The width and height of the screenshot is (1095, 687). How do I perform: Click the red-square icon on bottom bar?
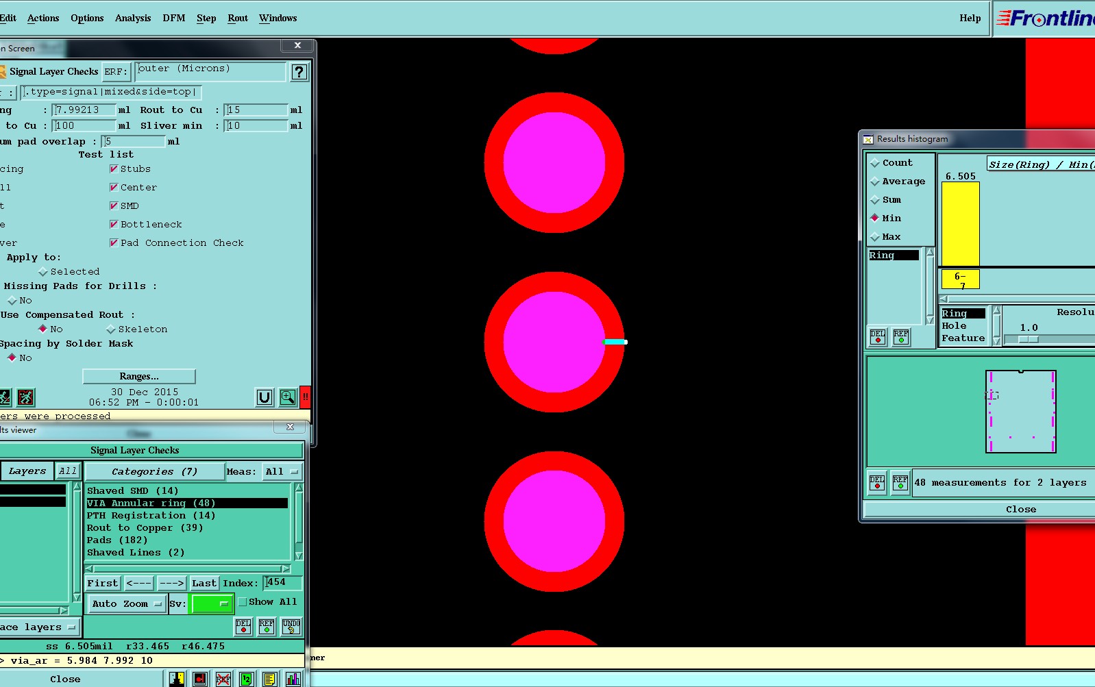pos(200,679)
